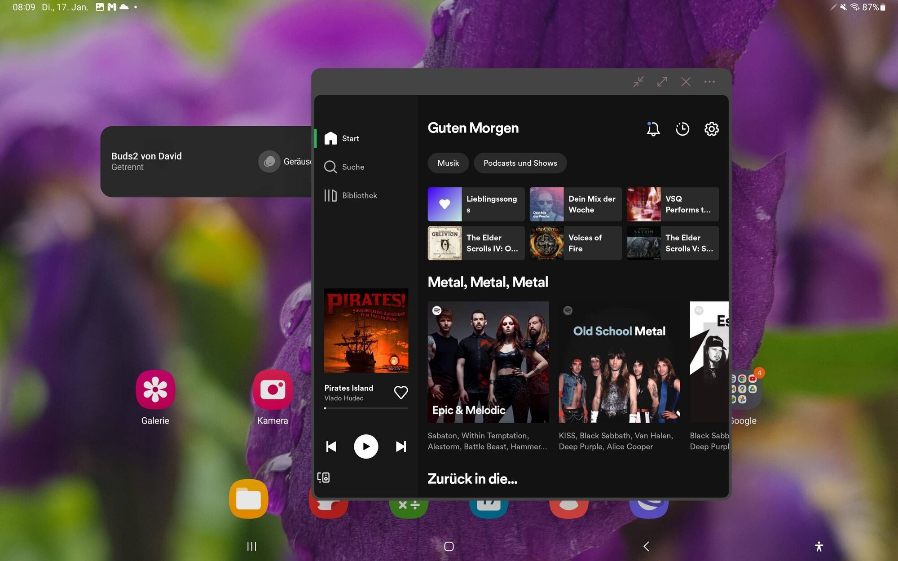The width and height of the screenshot is (898, 561).
Task: Open the accessibility shortcut icon
Action: [819, 546]
